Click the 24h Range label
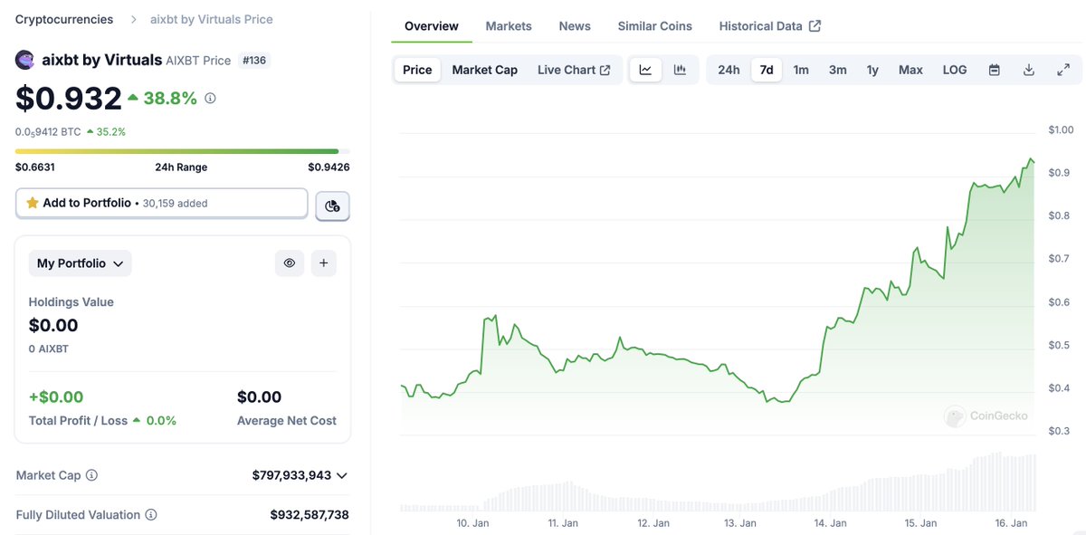 click(181, 167)
